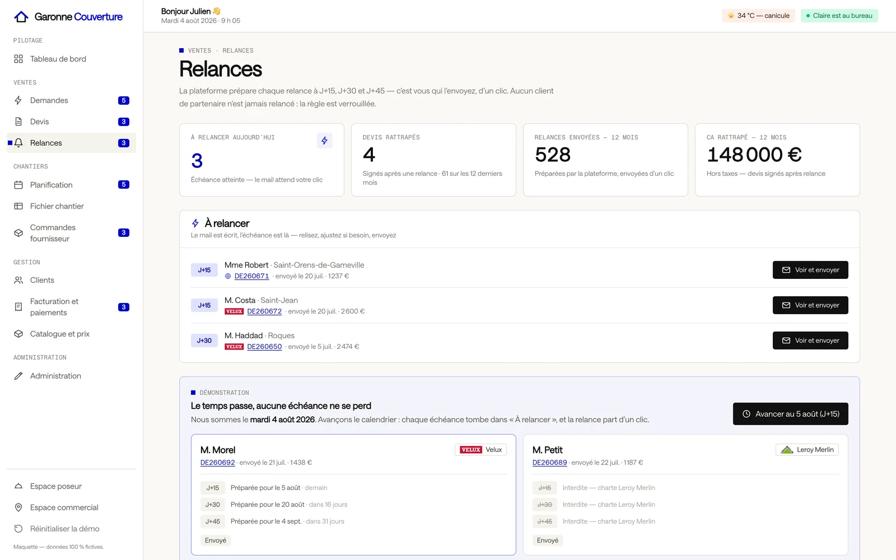Click the Espace commercial map pin icon

pyautogui.click(x=18, y=507)
